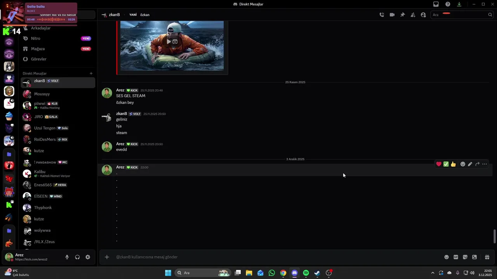Viewport: 497px width, 279px height.
Task: Start a voice call with zkanB
Action: point(382,15)
